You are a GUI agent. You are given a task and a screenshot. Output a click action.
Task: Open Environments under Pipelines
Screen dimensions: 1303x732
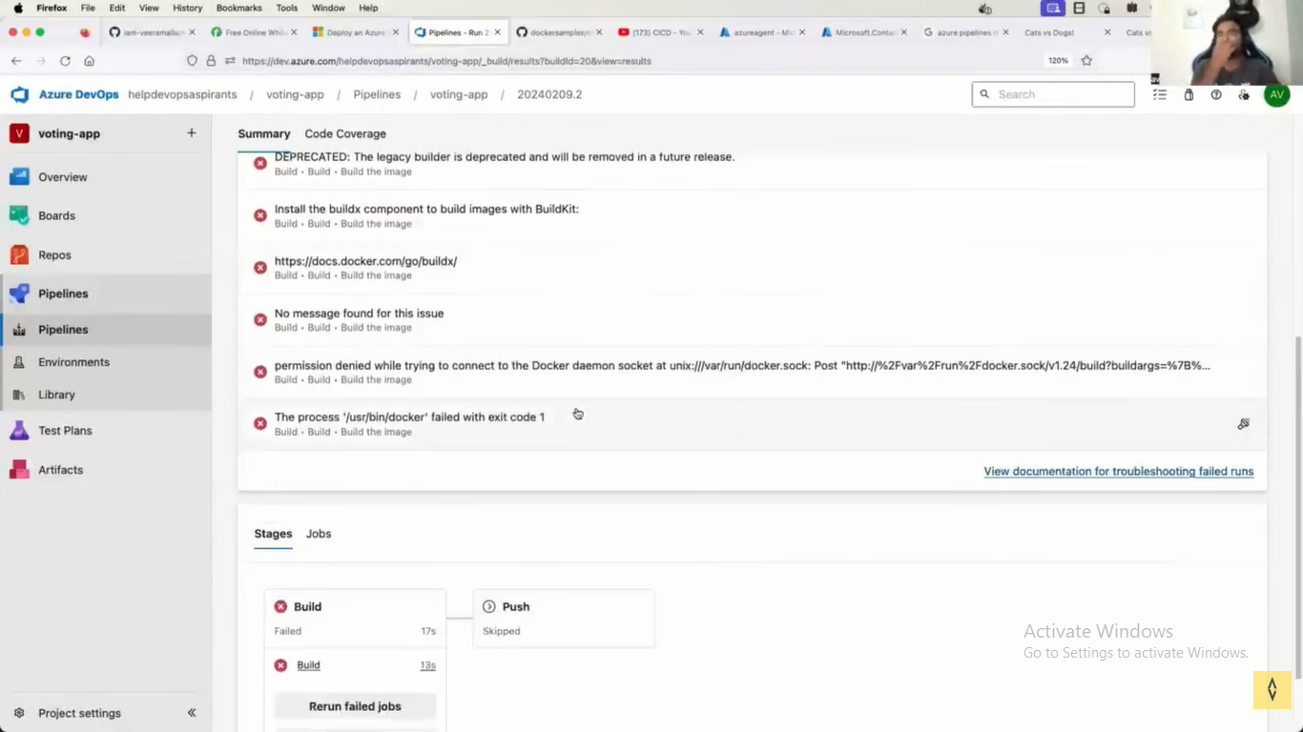73,362
